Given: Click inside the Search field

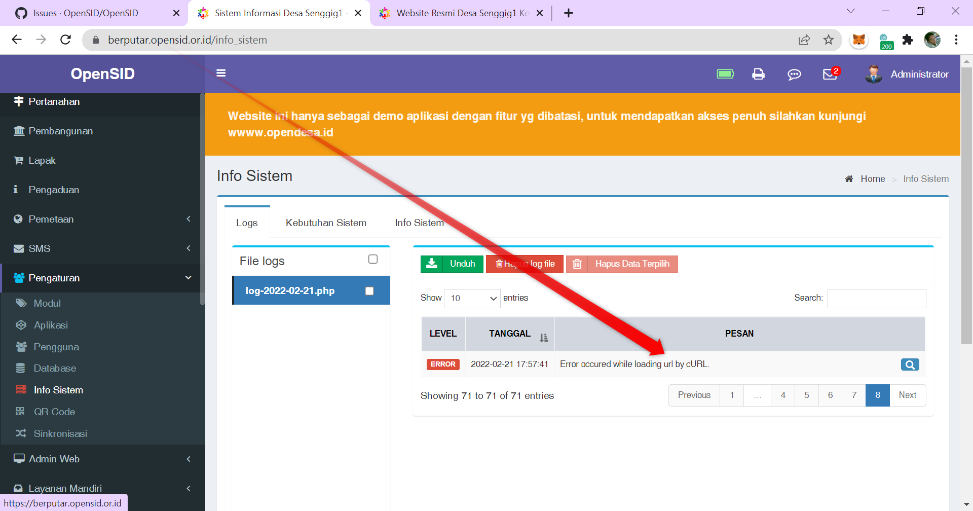Looking at the screenshot, I should point(876,298).
